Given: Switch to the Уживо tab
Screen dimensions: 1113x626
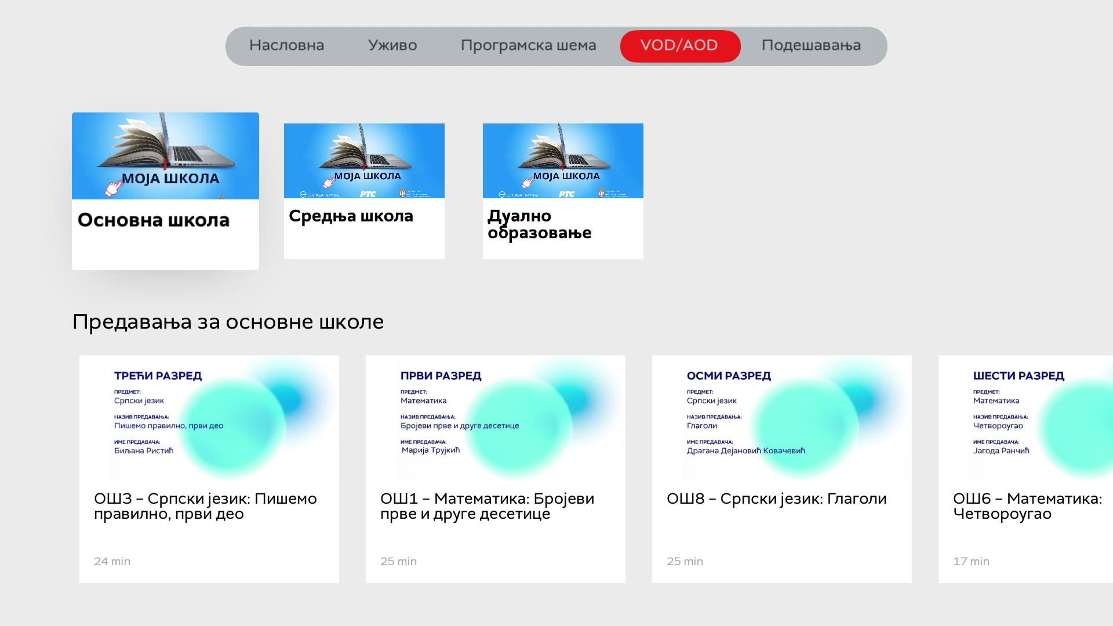Looking at the screenshot, I should [392, 46].
